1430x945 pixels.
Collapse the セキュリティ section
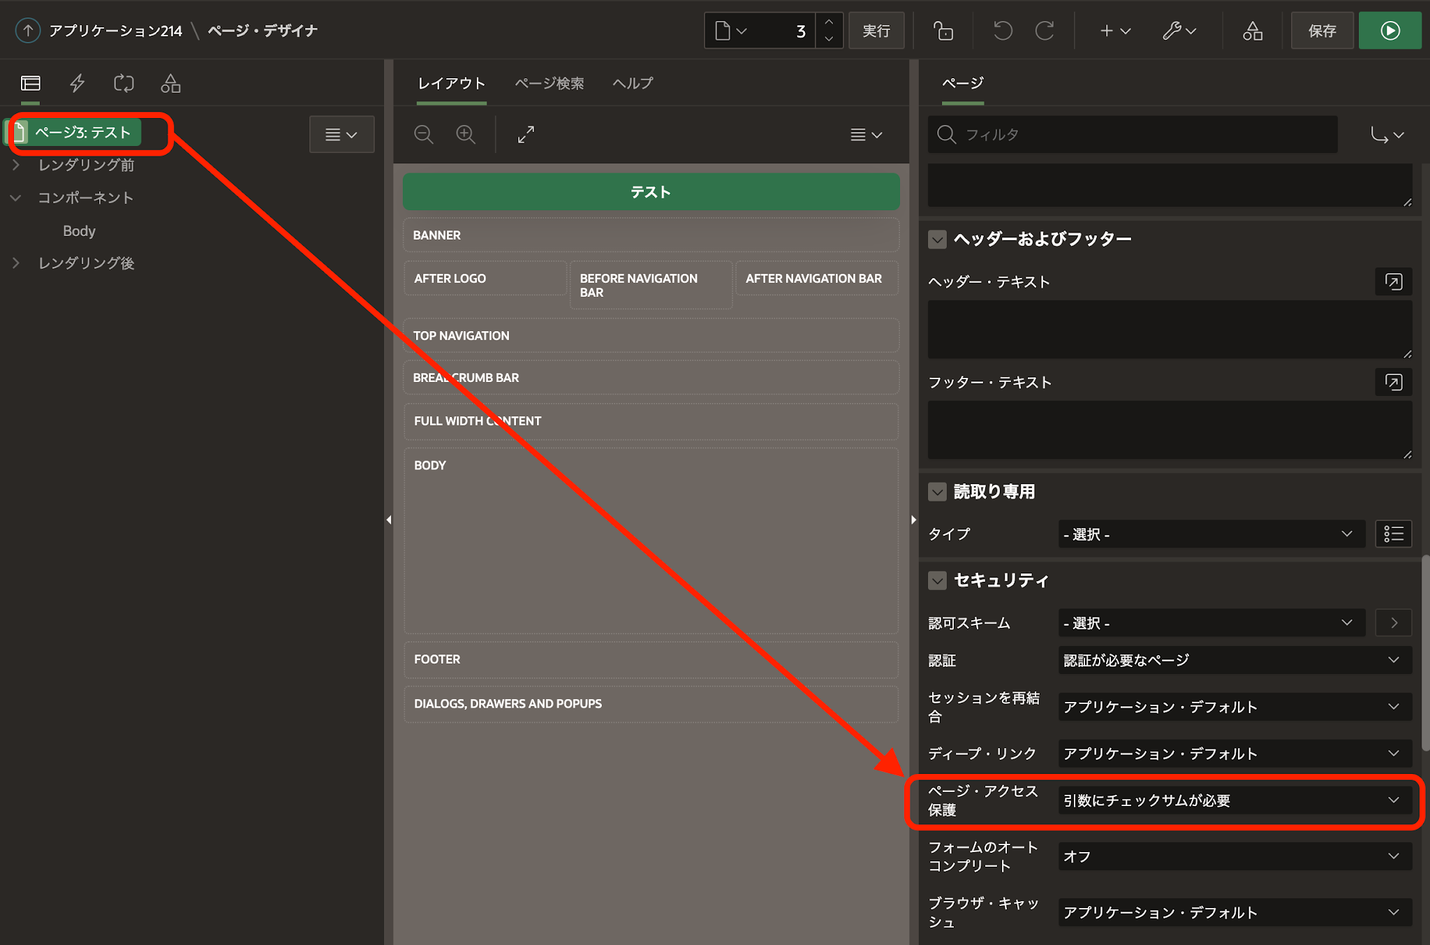[x=937, y=580]
